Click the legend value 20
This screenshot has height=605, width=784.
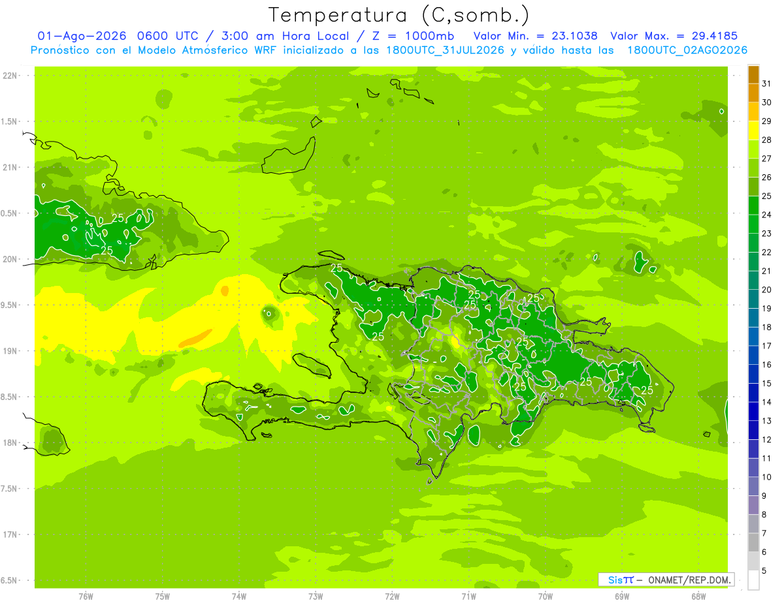(767, 290)
